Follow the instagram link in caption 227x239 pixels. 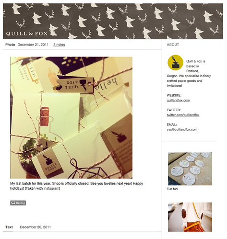[x=51, y=188]
